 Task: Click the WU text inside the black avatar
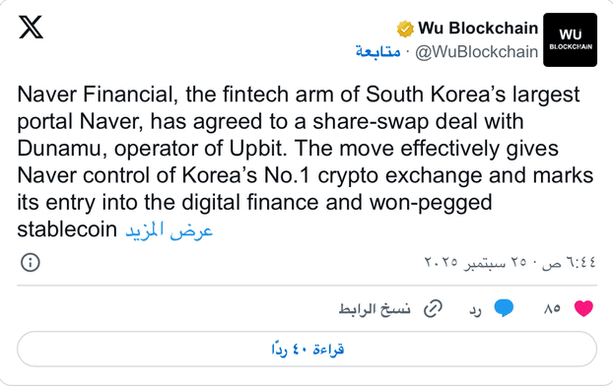[x=571, y=34]
